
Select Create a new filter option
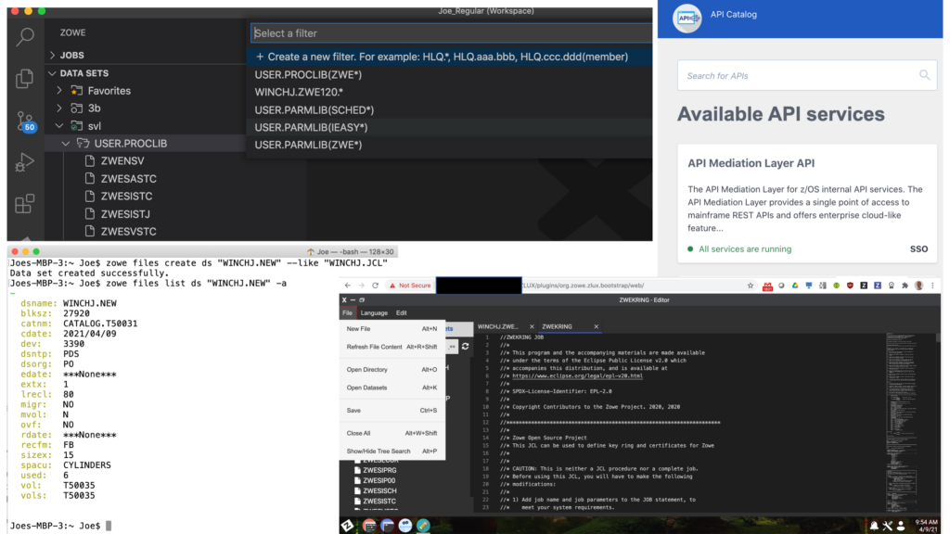point(450,57)
